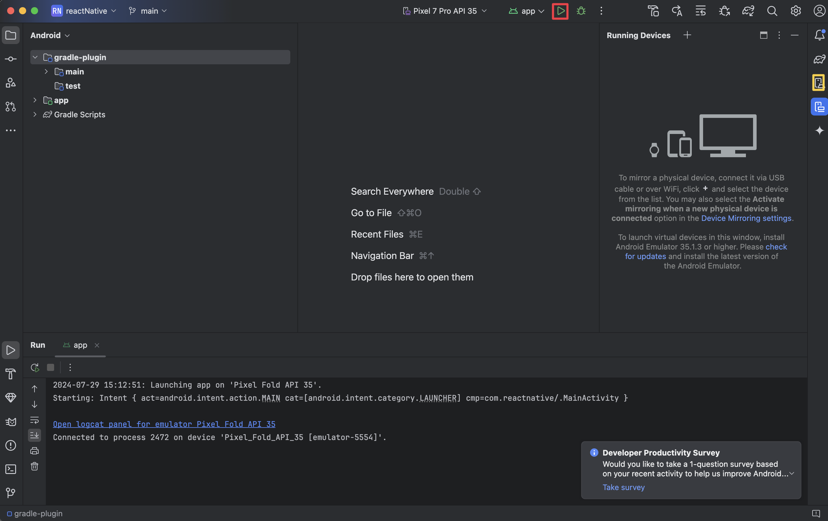Viewport: 828px width, 521px height.
Task: Open status bar notifications icon bottom right
Action: click(816, 514)
